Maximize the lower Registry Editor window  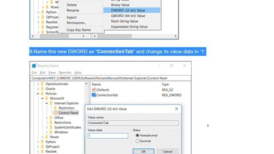172,65
